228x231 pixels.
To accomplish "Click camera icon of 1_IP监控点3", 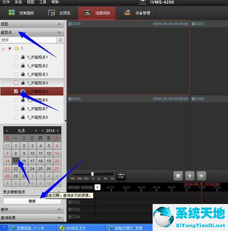I will [23, 74].
